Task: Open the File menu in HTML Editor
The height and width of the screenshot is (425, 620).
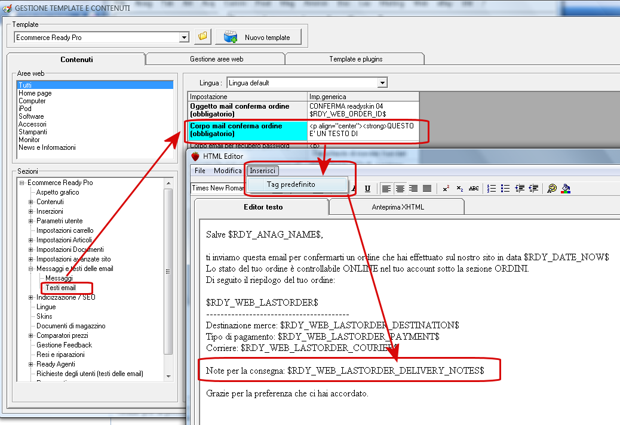Action: coord(200,171)
